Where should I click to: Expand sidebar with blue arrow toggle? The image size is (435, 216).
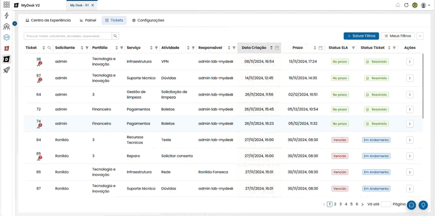[15, 24]
